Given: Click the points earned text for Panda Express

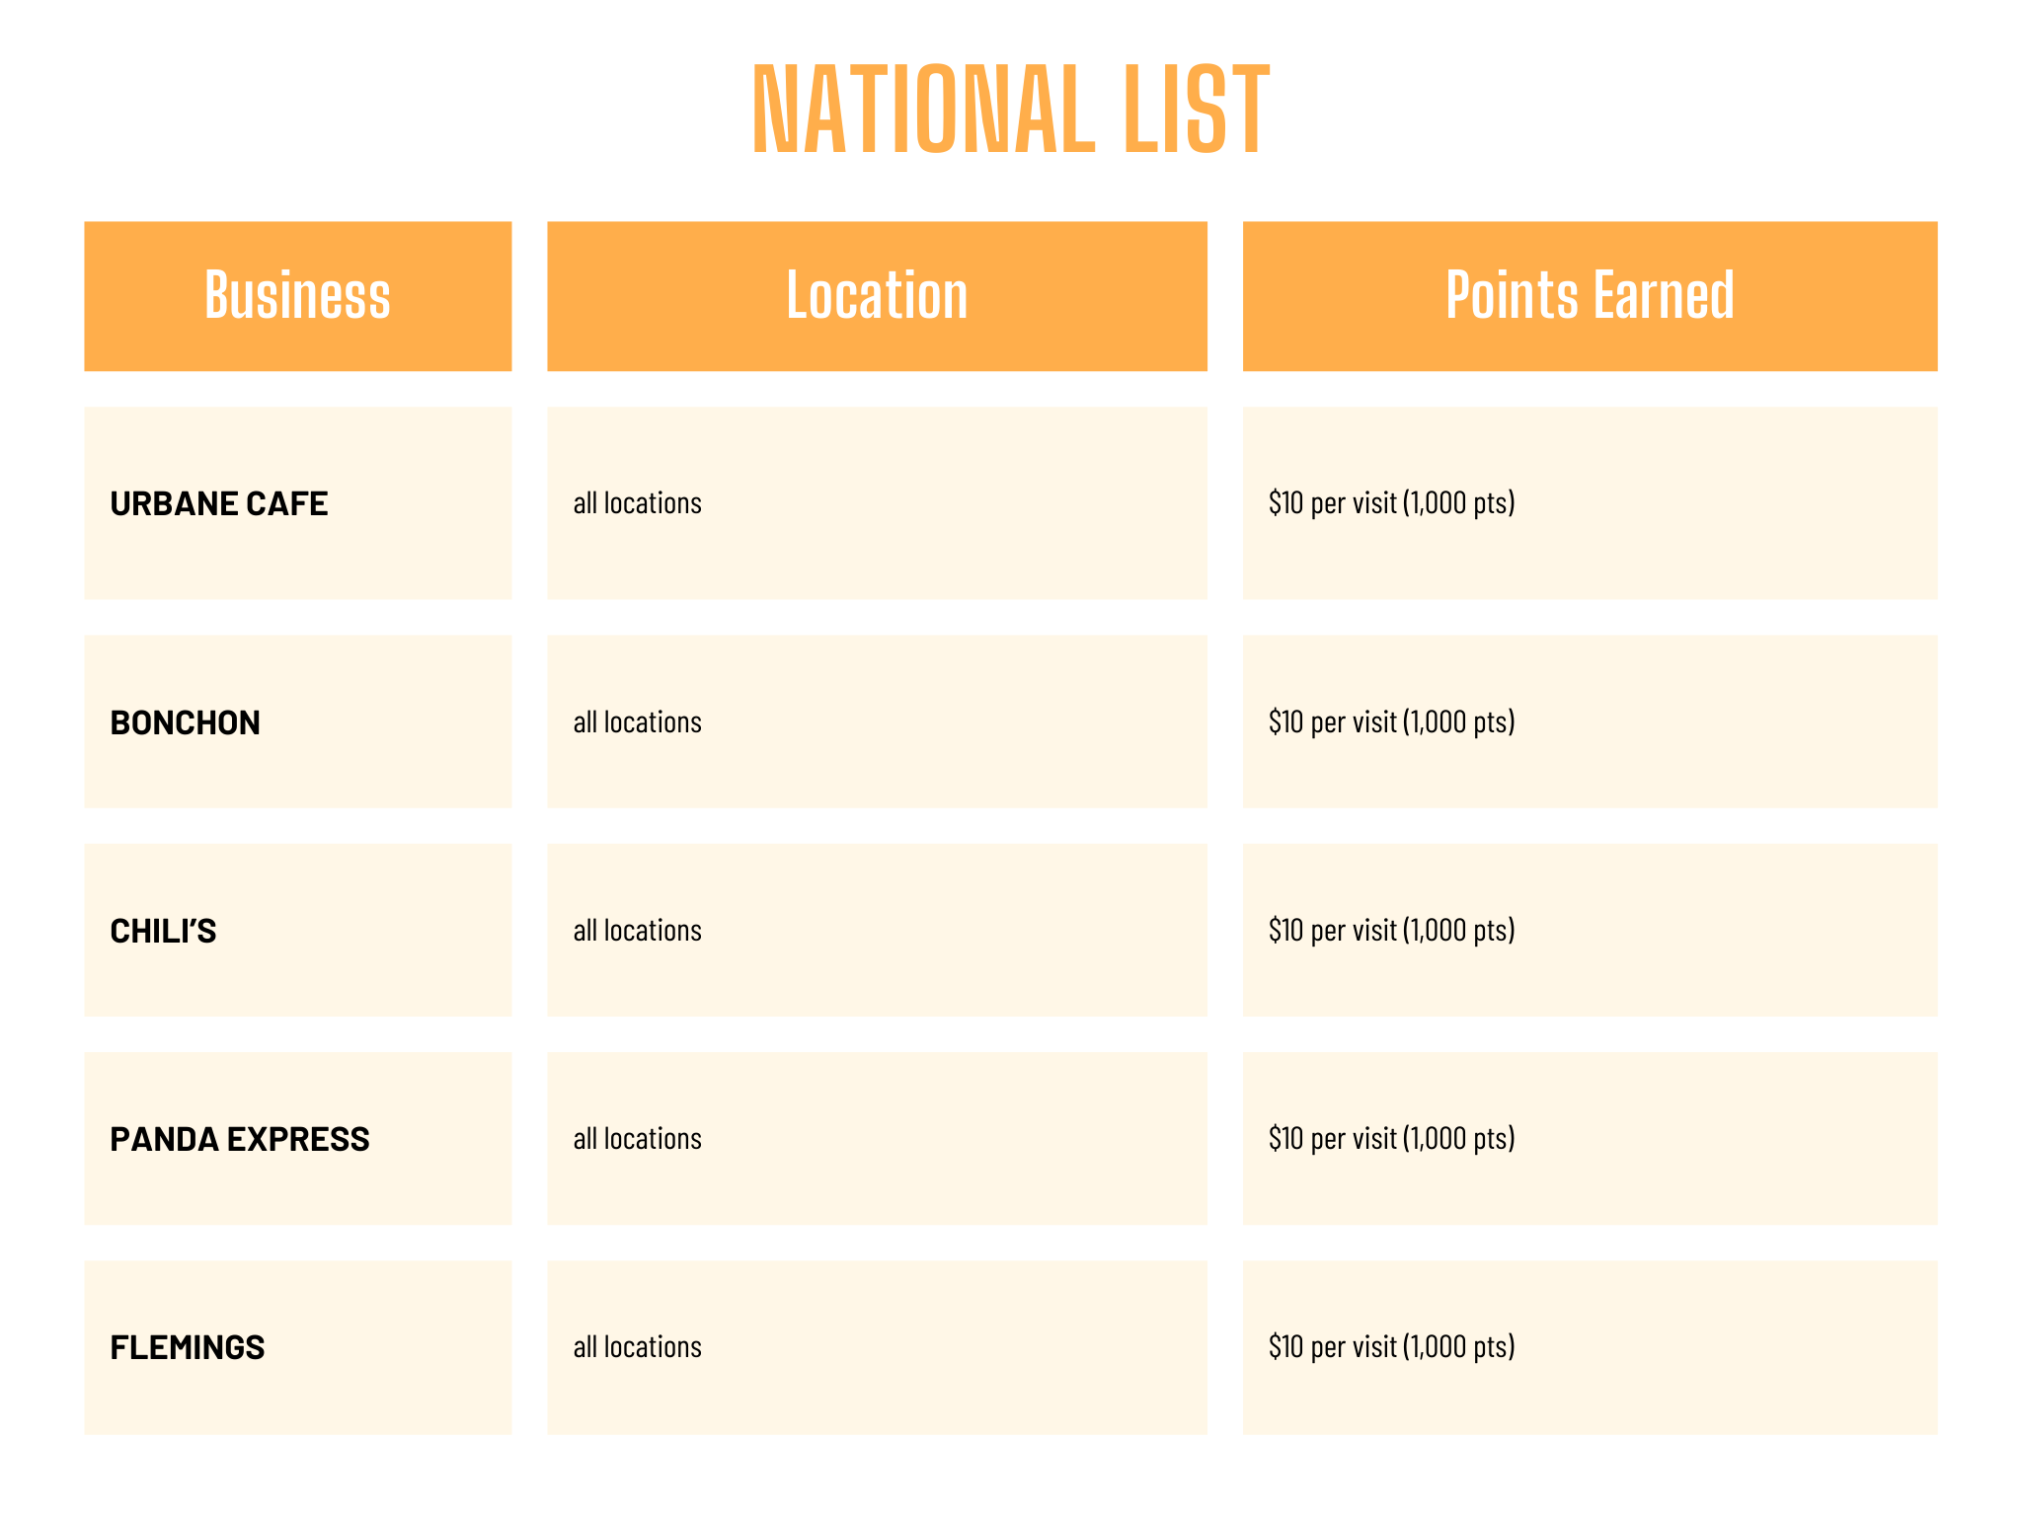Looking at the screenshot, I should 1391,1139.
